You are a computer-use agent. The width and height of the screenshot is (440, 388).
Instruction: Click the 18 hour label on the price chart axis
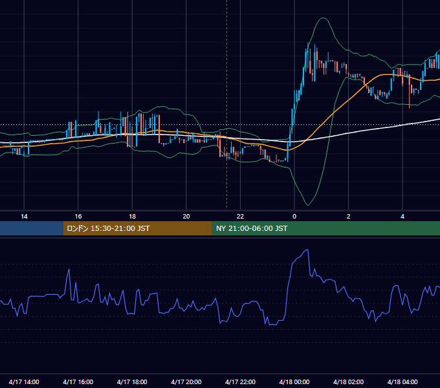pyautogui.click(x=132, y=217)
